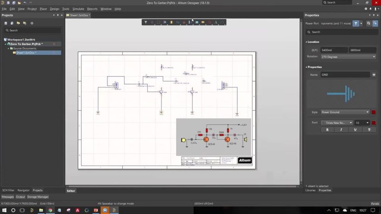Toggle Strikethrough font style
The height and width of the screenshot is (214, 381).
[369, 130]
